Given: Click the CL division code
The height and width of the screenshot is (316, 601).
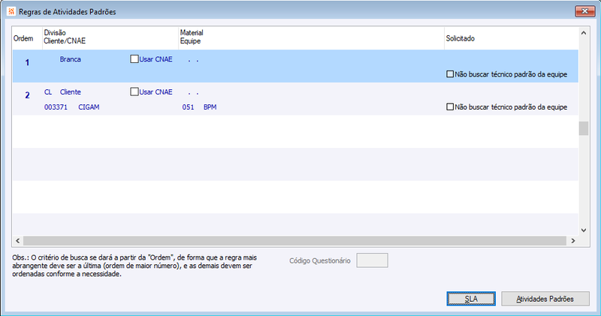Looking at the screenshot, I should click(48, 92).
